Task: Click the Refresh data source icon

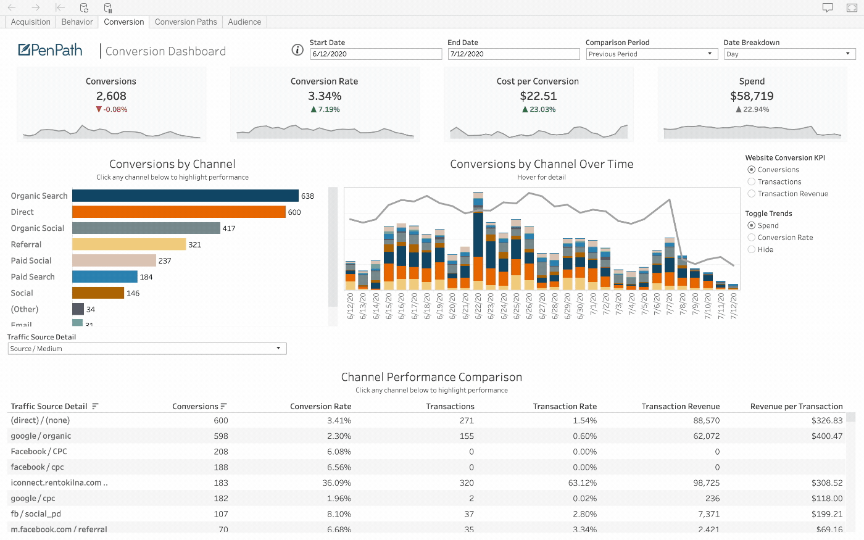Action: pyautogui.click(x=84, y=7)
